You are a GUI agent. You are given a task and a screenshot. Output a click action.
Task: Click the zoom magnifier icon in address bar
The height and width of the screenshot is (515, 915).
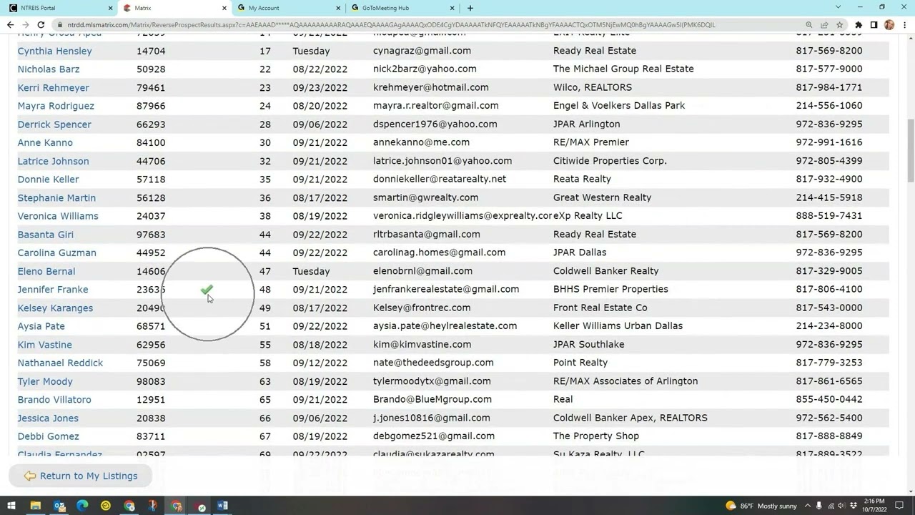tap(809, 25)
